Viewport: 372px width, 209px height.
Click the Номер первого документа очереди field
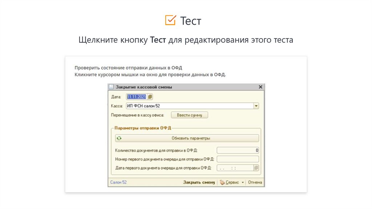click(238, 159)
